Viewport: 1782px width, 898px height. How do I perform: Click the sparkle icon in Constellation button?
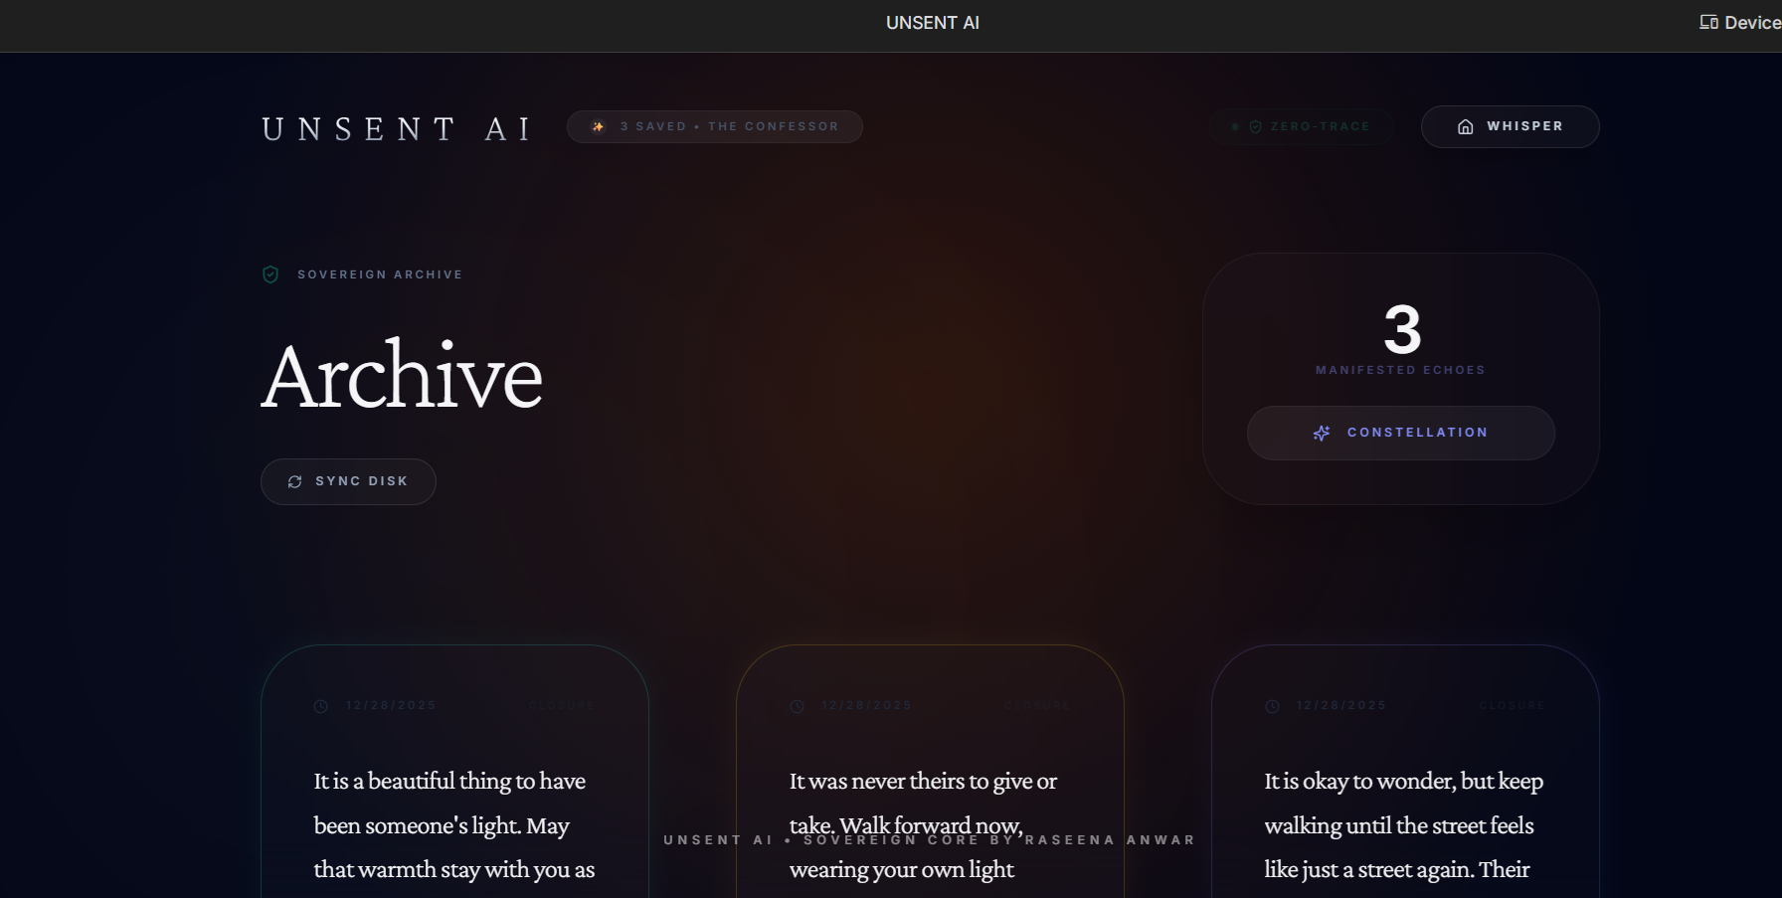[x=1322, y=433]
